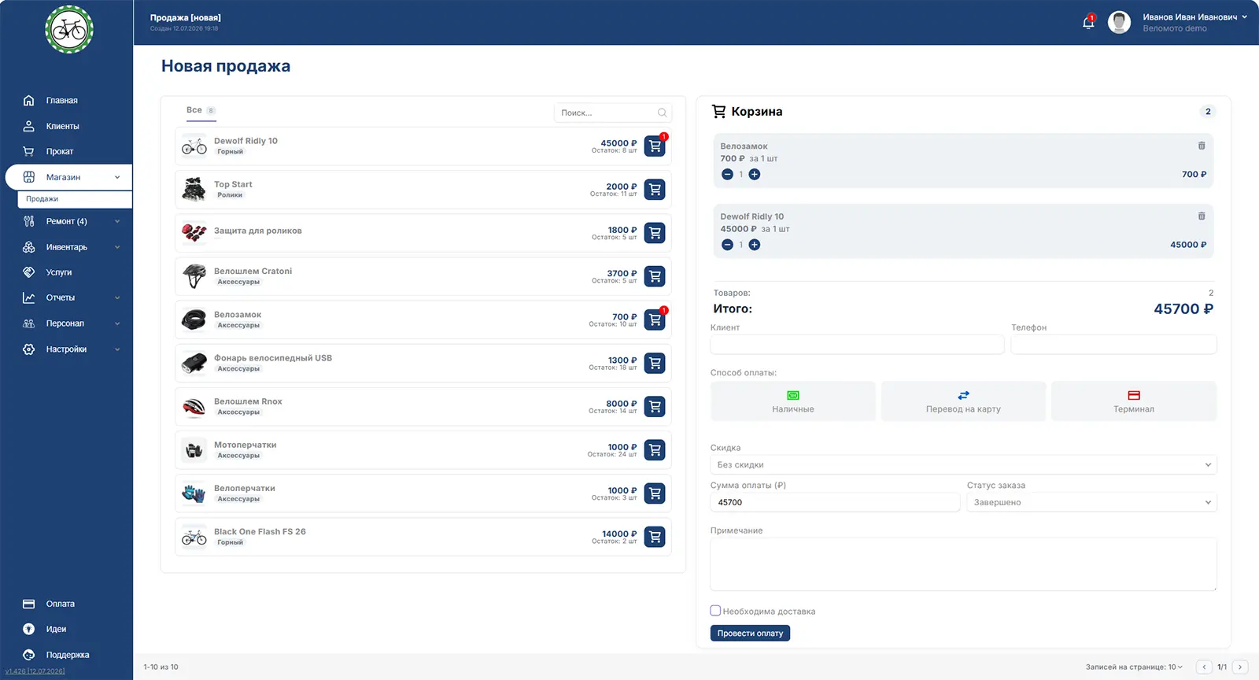1259x680 pixels.
Task: Click the Примечание text area
Action: tap(963, 564)
